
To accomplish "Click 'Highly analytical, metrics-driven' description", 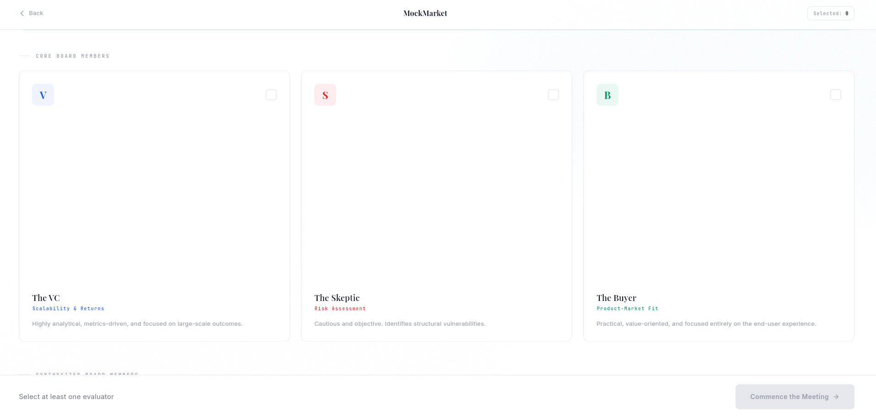I will [x=137, y=324].
